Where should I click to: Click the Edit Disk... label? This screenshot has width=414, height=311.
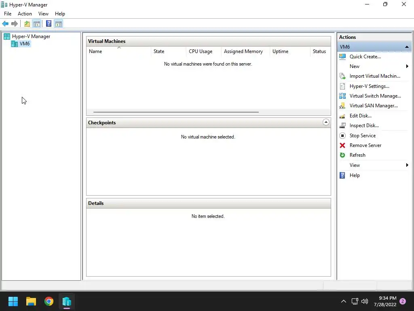pos(360,116)
